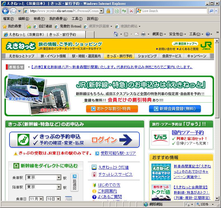Image resolution: width=221 pixels, height=208 pixels.
Task: Go forward with the browser Forward arrow
Action: click(x=13, y=11)
